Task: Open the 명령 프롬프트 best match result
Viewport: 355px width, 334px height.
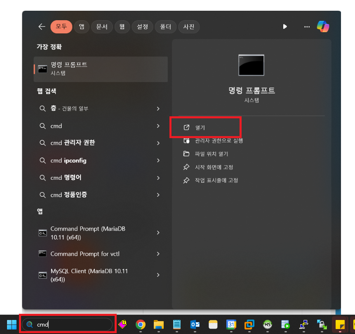Action: (x=101, y=69)
